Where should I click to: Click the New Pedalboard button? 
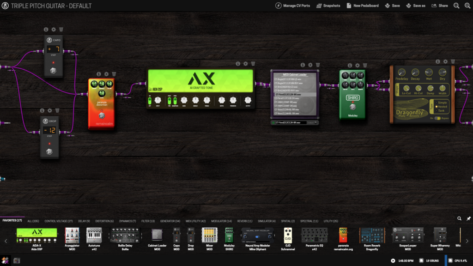point(363,6)
